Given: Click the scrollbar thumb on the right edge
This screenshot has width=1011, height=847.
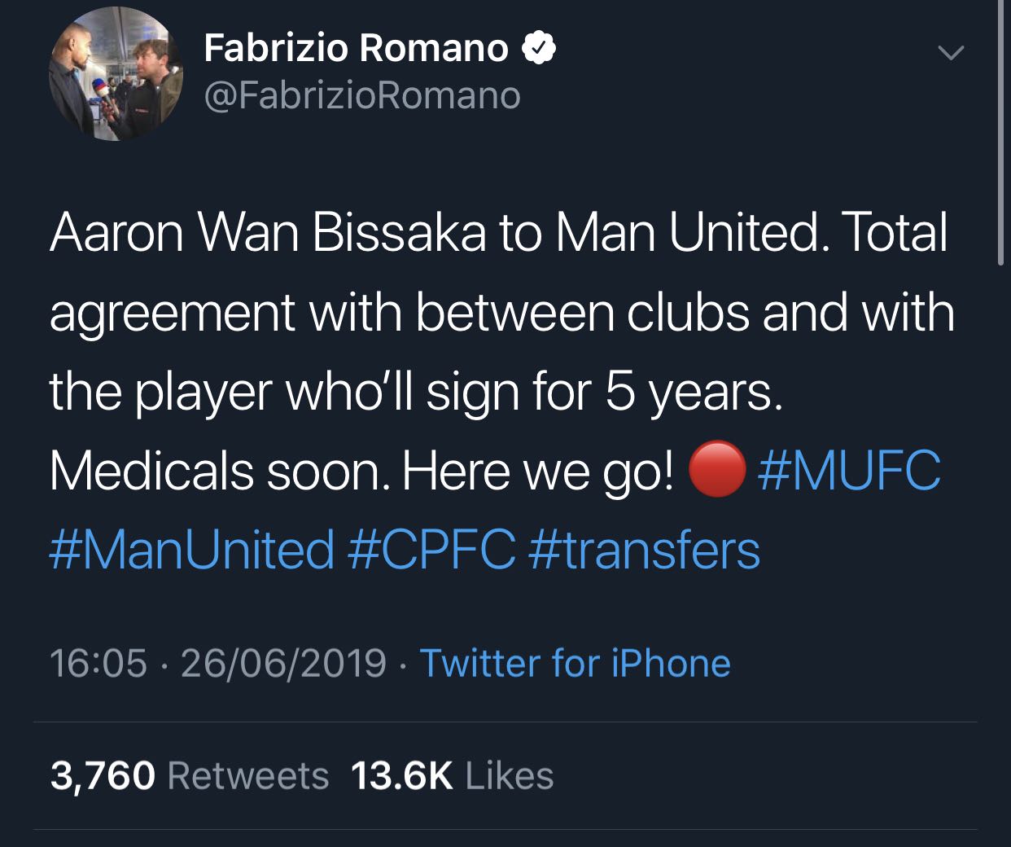Looking at the screenshot, I should point(1000,130).
